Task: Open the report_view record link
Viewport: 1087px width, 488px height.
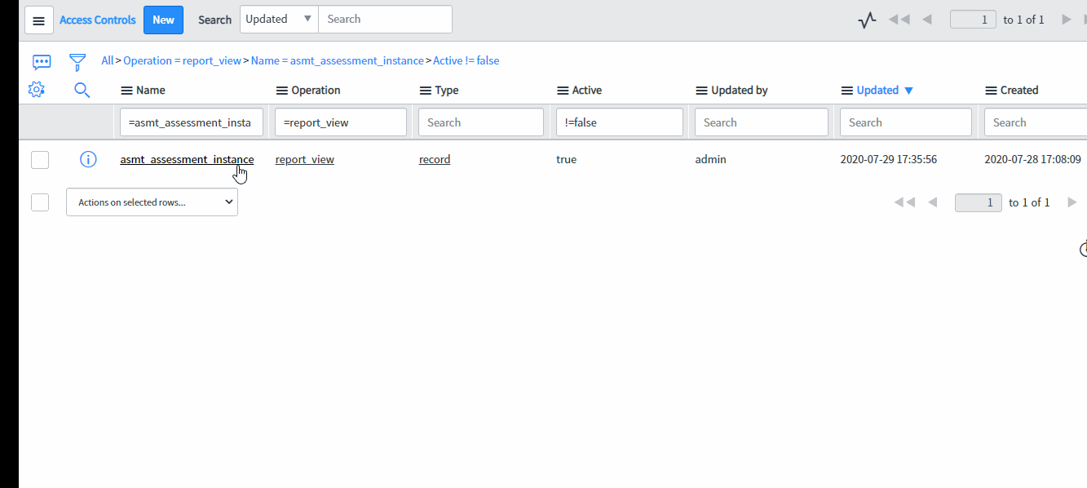Action: tap(304, 159)
